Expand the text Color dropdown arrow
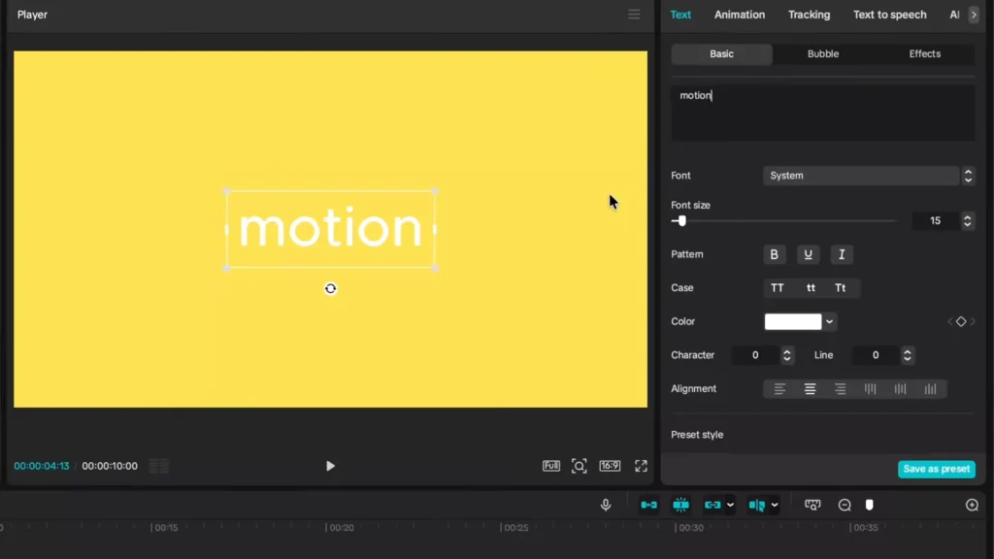Image resolution: width=994 pixels, height=559 pixels. (x=830, y=321)
